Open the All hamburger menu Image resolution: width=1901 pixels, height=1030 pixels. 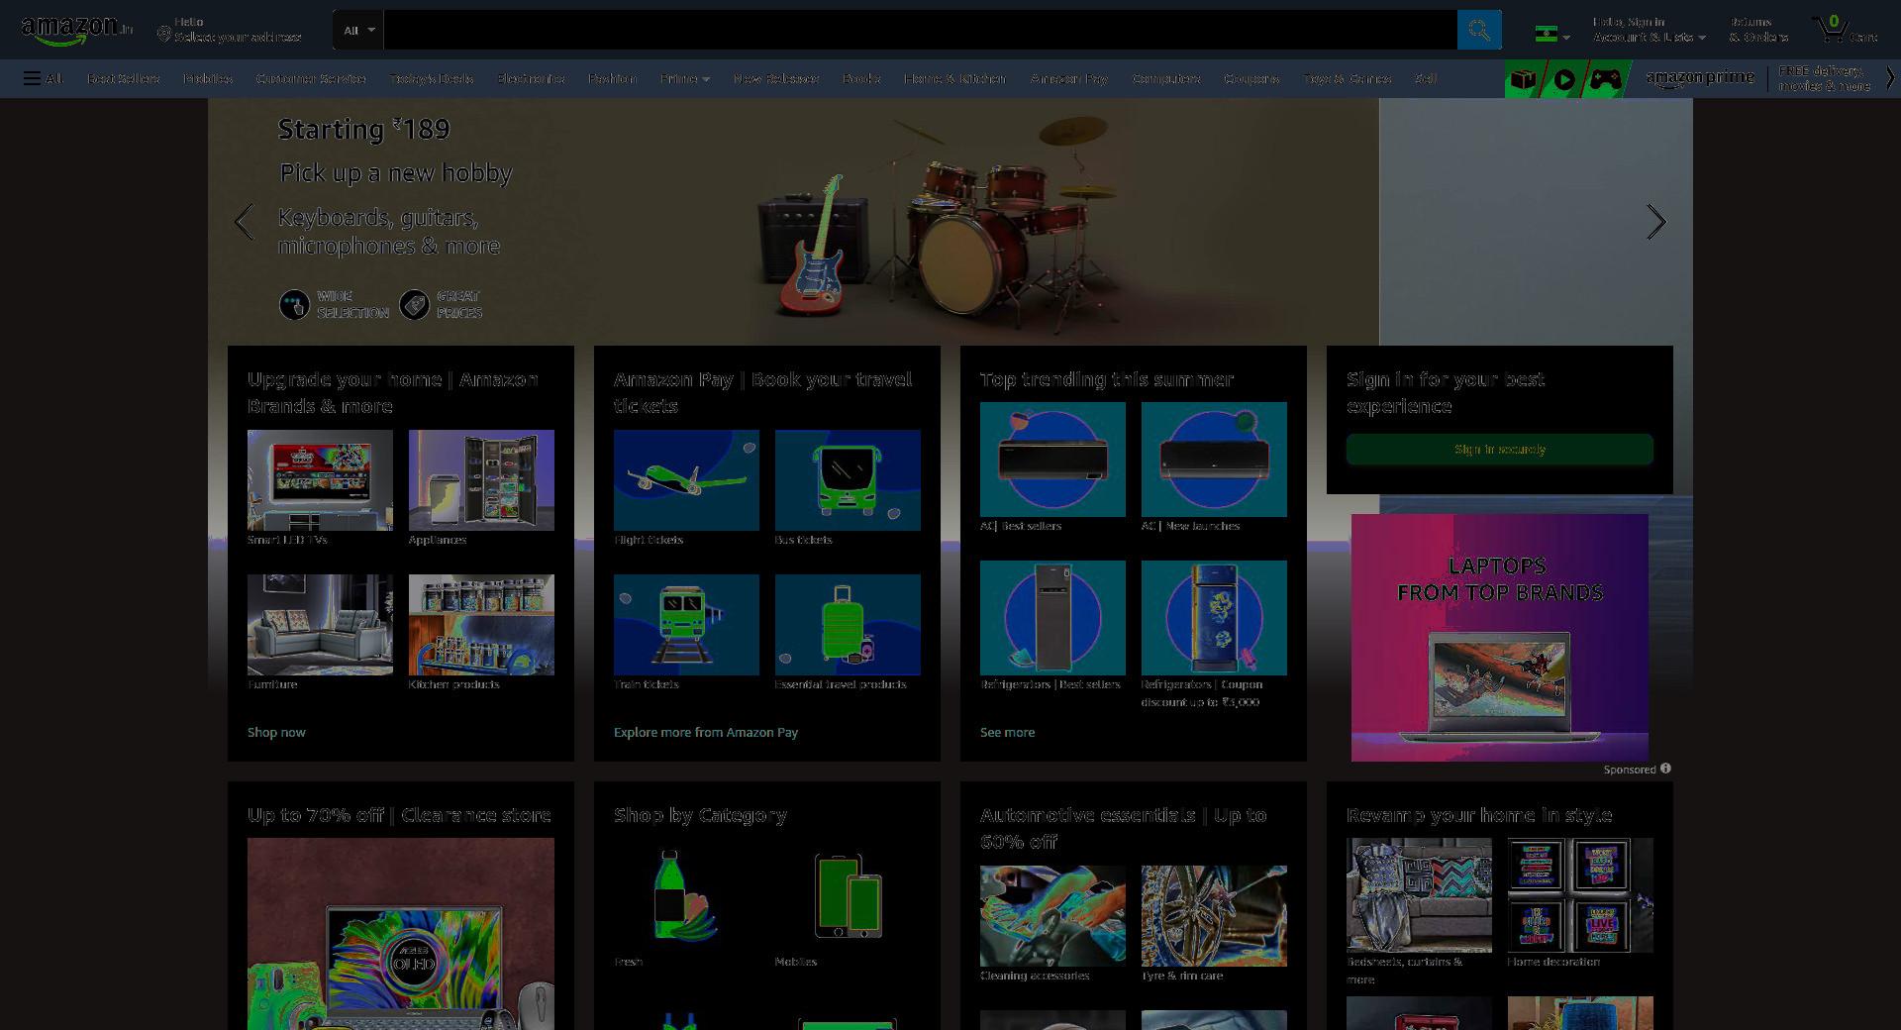[44, 78]
